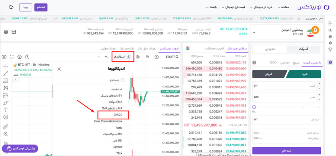Screen dimensions: 336x156
Task: Open BTCIRT symbol search
Action: (172, 57)
